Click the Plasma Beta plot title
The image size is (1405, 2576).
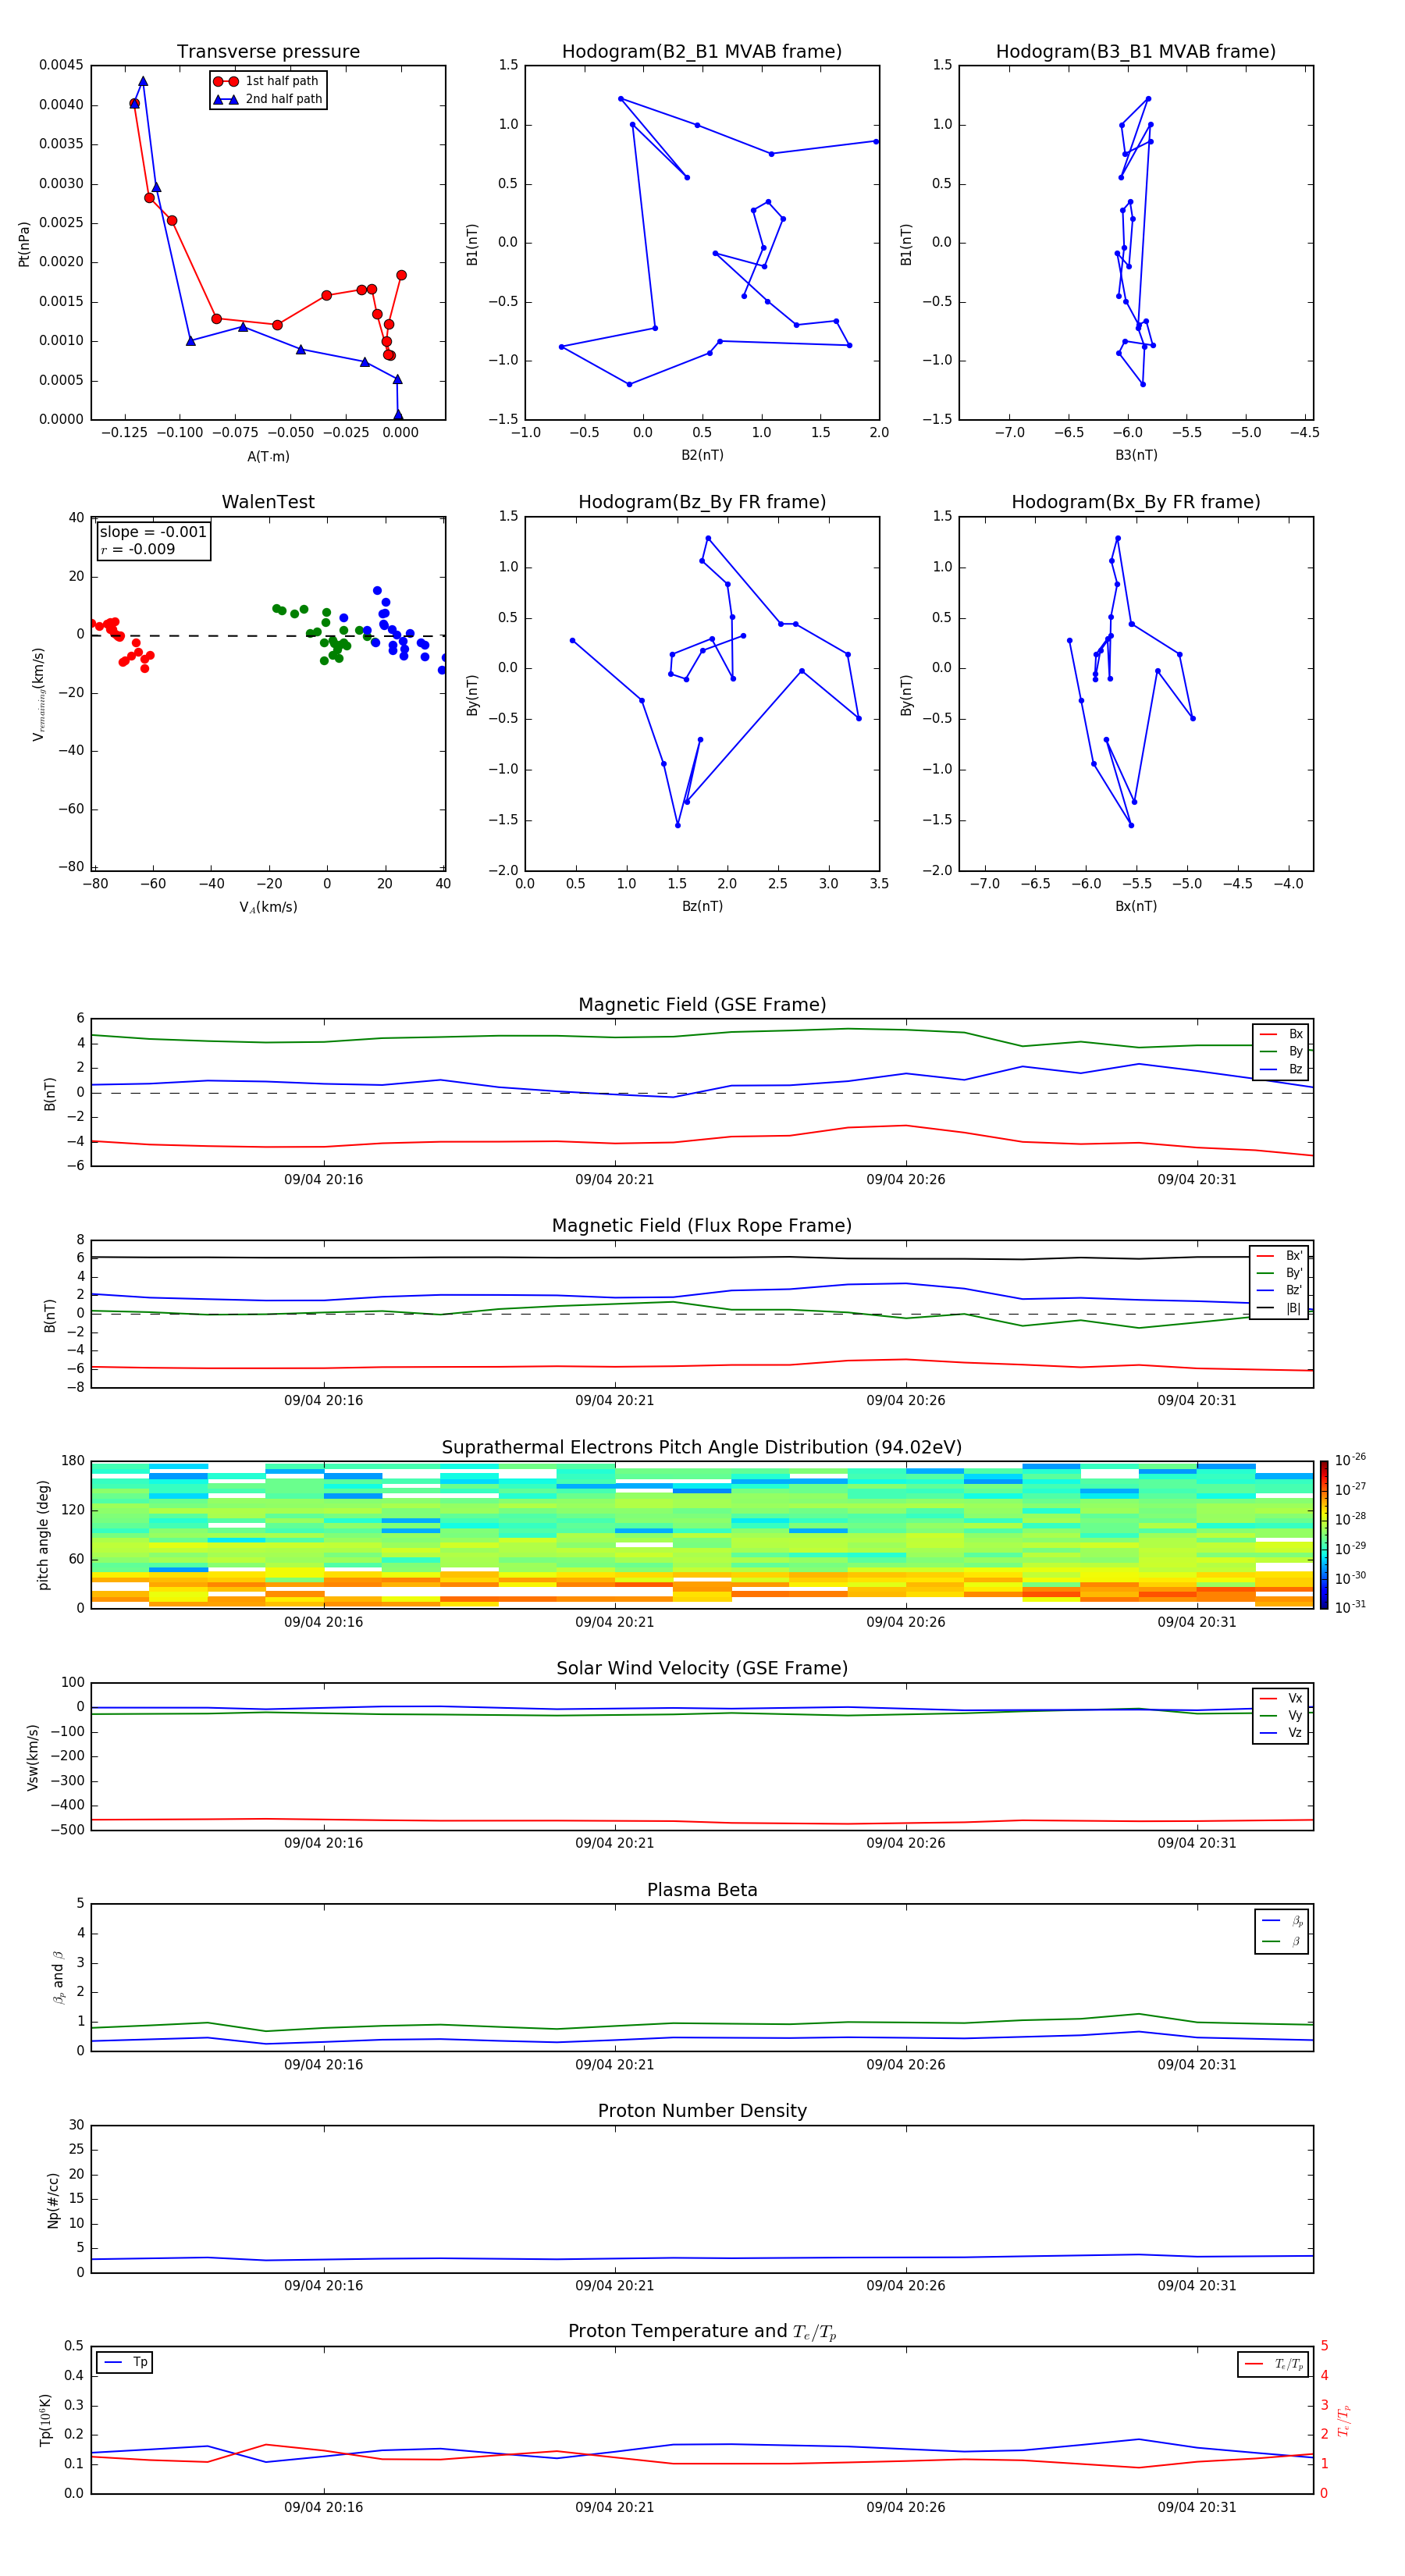[x=702, y=1890]
